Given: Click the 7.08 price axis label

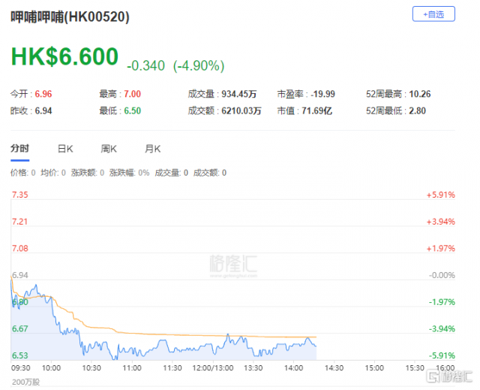Looking at the screenshot, I should (x=20, y=248).
